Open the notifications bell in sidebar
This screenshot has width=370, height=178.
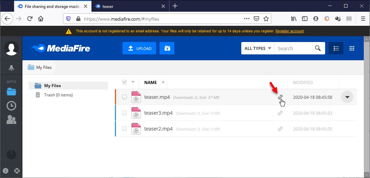pos(11,68)
